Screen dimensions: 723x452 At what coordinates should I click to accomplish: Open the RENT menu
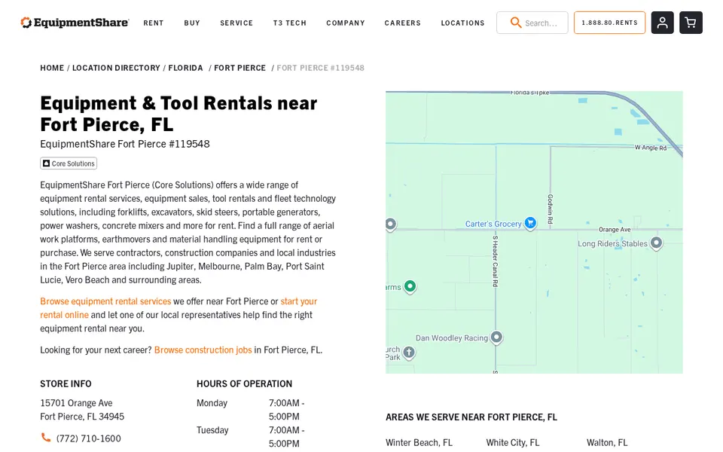click(153, 23)
